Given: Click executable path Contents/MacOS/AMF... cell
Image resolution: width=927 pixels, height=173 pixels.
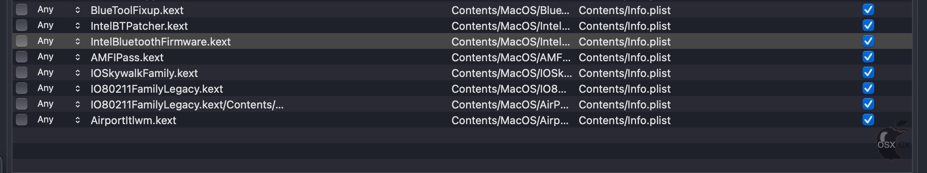Looking at the screenshot, I should pos(511,57).
